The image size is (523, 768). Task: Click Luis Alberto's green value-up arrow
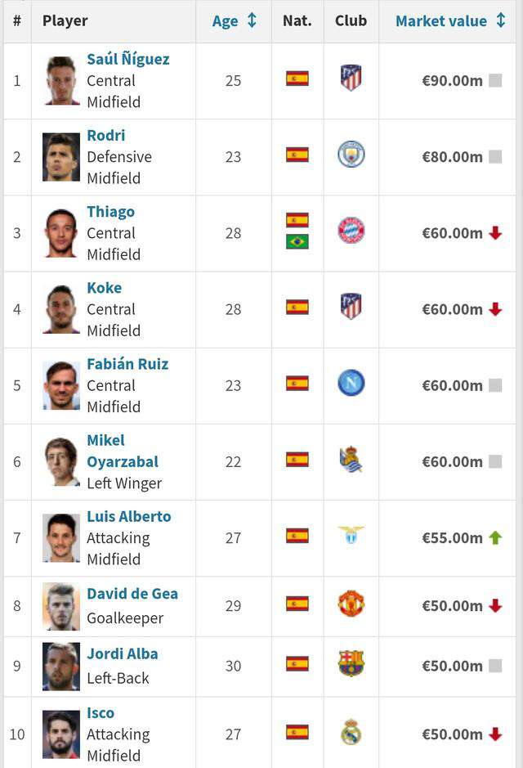(x=495, y=538)
